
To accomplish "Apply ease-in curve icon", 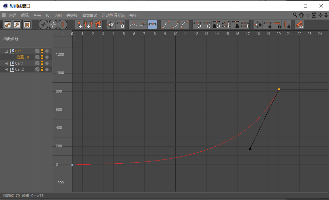I will [175, 25].
